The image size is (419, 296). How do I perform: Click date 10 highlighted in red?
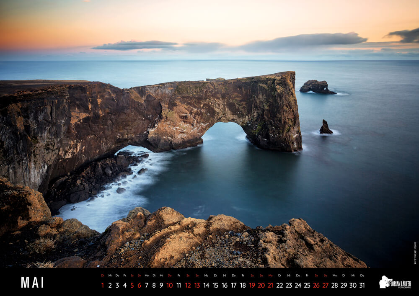click(169, 285)
